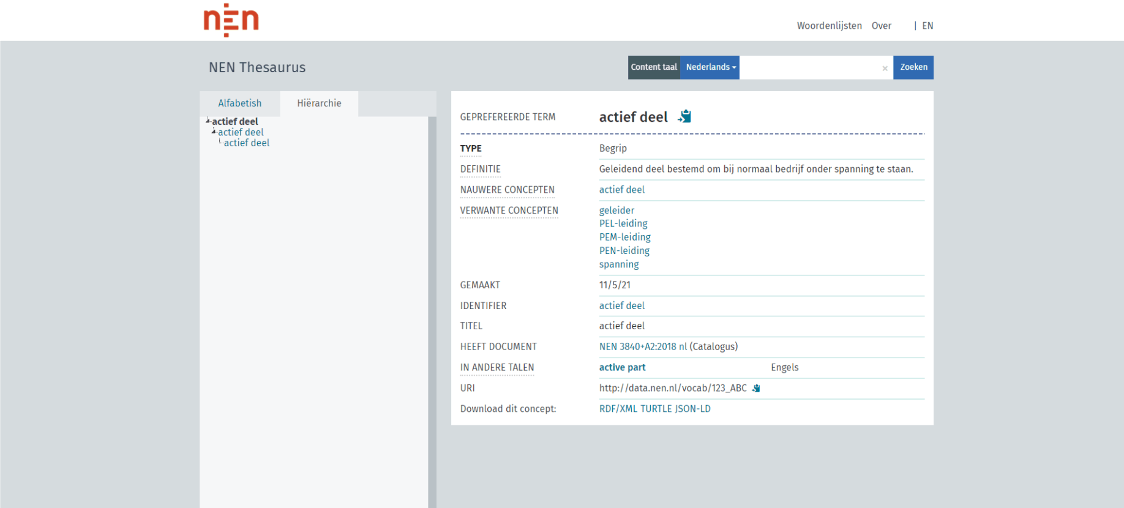Open related concept PEN-leiding
Screen dimensions: 1124x508
(624, 250)
